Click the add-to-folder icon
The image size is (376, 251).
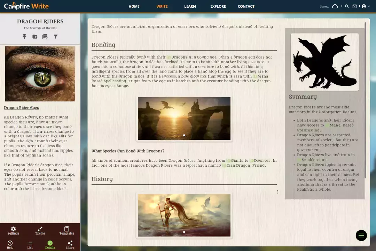tap(35, 37)
